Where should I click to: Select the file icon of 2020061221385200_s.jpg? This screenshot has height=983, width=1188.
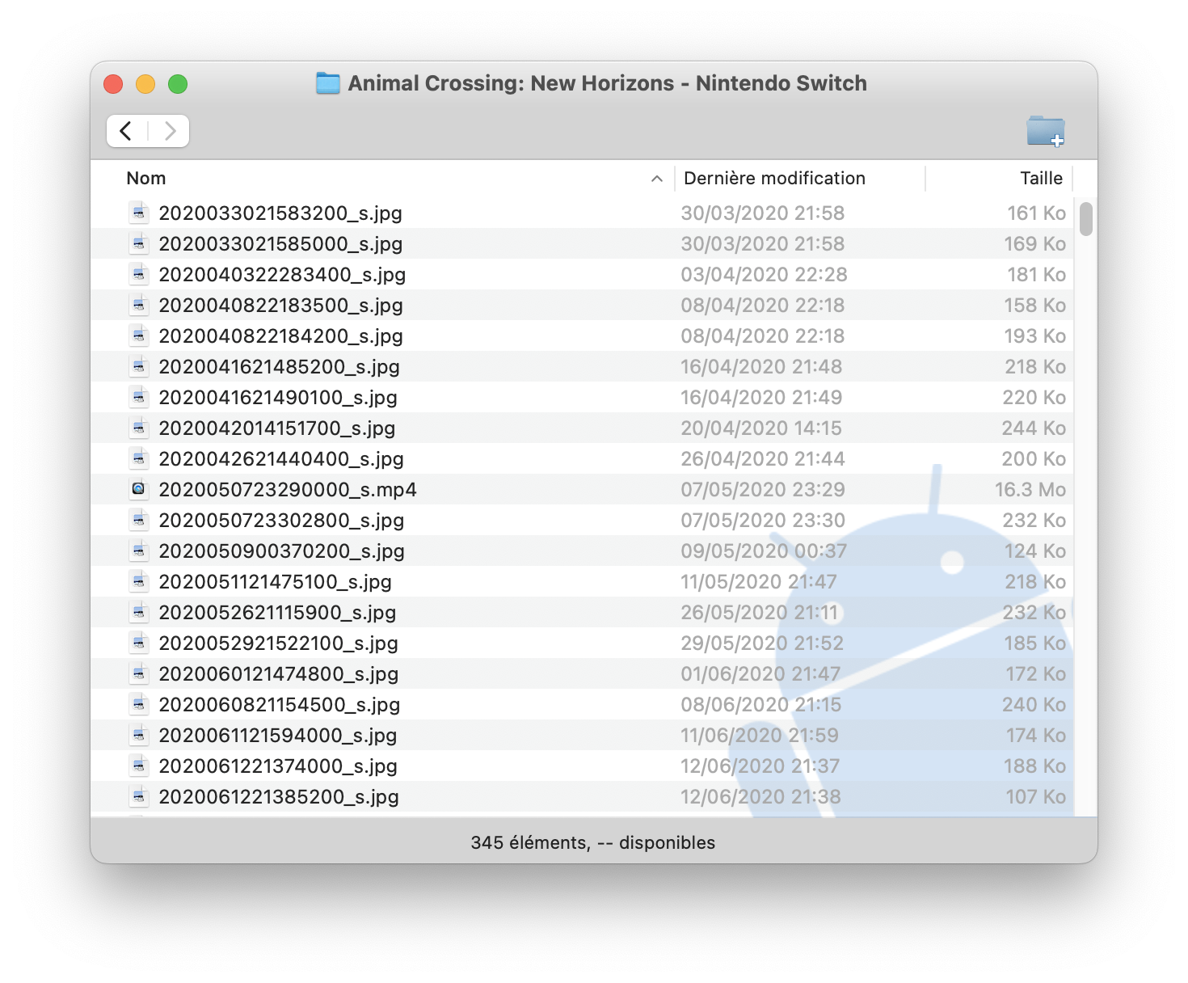(x=139, y=796)
